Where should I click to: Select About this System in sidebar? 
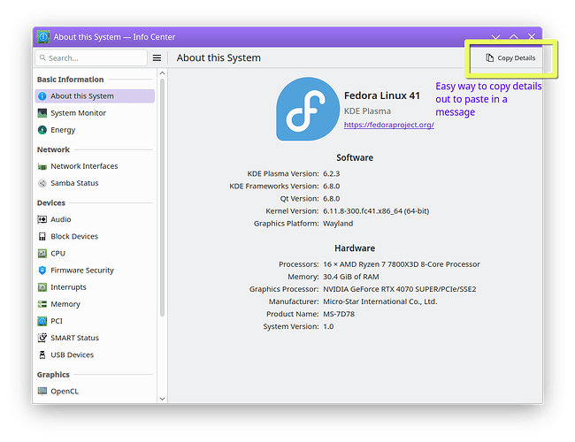coord(95,96)
